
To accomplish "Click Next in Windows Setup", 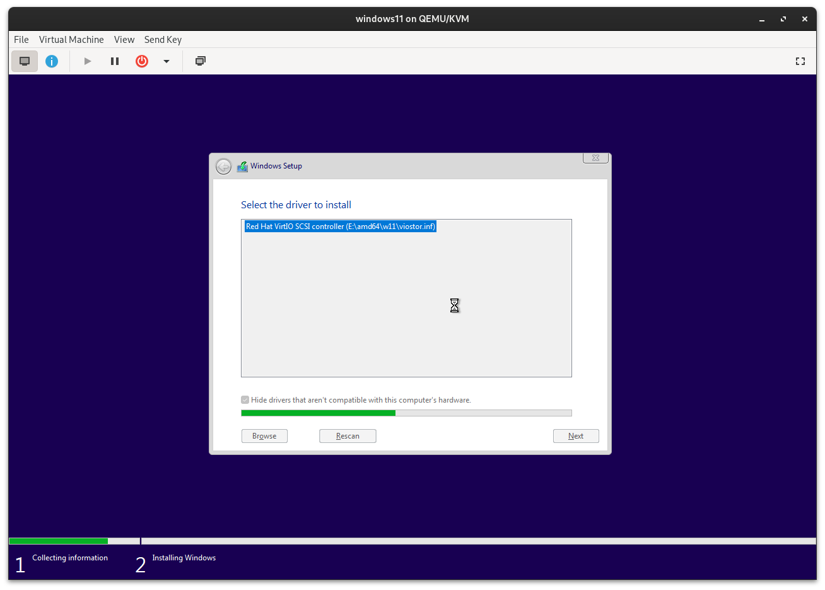I will point(576,436).
